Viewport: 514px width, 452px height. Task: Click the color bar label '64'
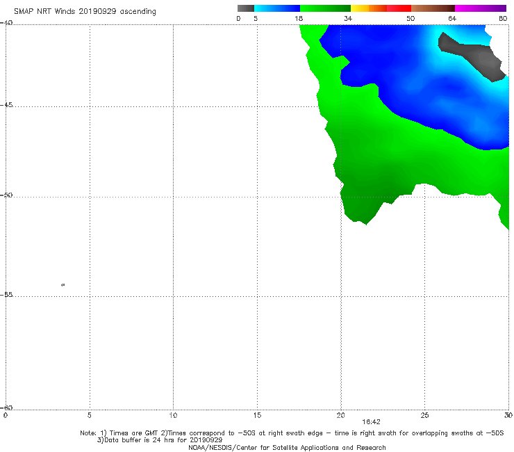[x=452, y=19]
